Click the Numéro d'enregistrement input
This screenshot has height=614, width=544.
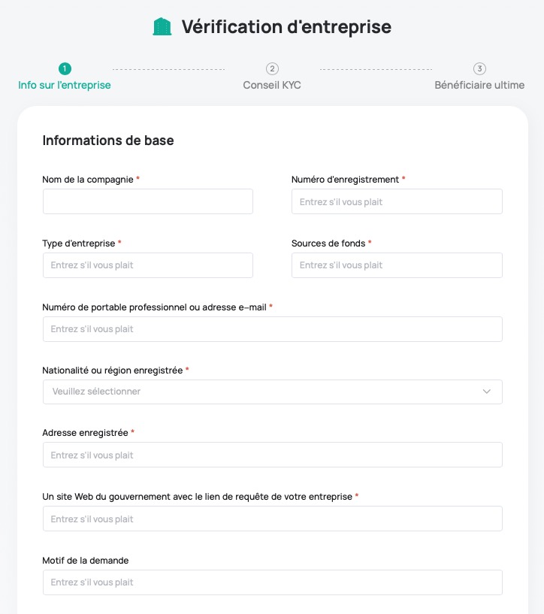click(x=397, y=201)
